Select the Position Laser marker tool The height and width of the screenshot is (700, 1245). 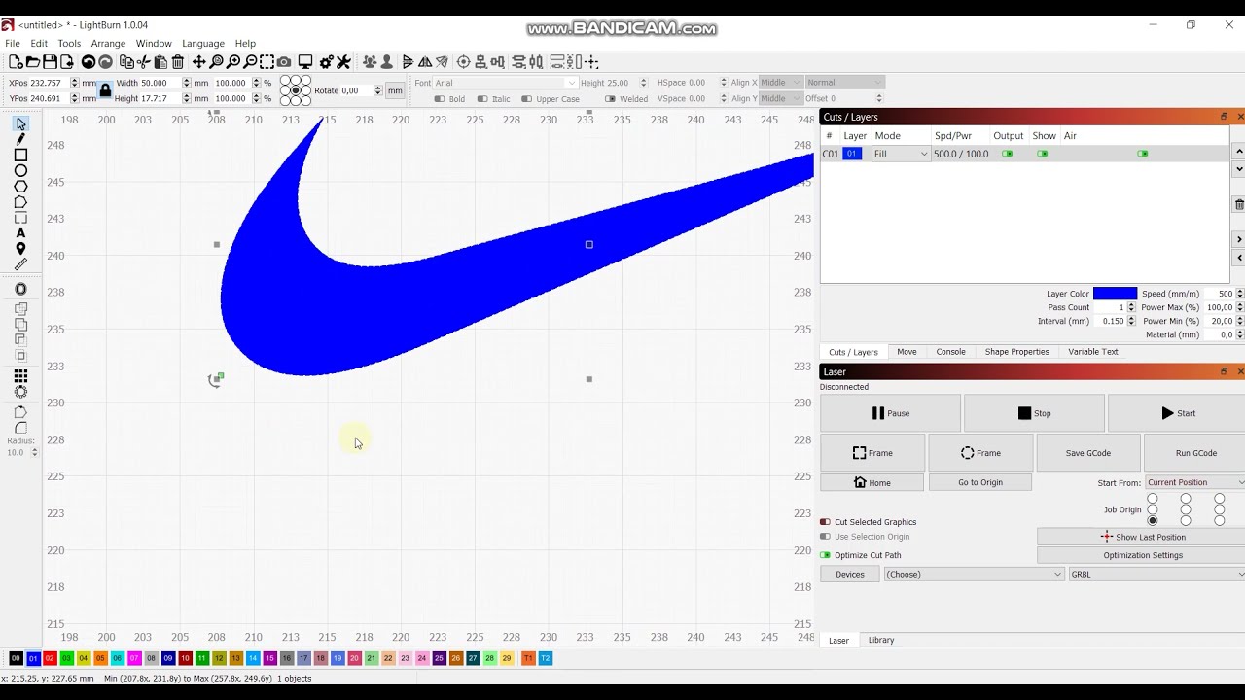point(20,249)
